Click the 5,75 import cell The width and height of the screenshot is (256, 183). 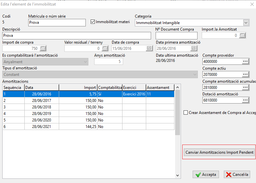pyautogui.click(x=78, y=94)
